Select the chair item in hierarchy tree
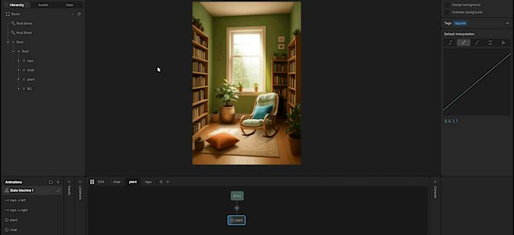 click(x=30, y=70)
